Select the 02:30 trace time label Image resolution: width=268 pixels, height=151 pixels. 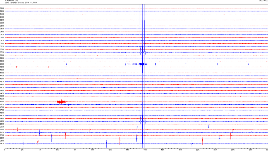click(x=2, y=23)
